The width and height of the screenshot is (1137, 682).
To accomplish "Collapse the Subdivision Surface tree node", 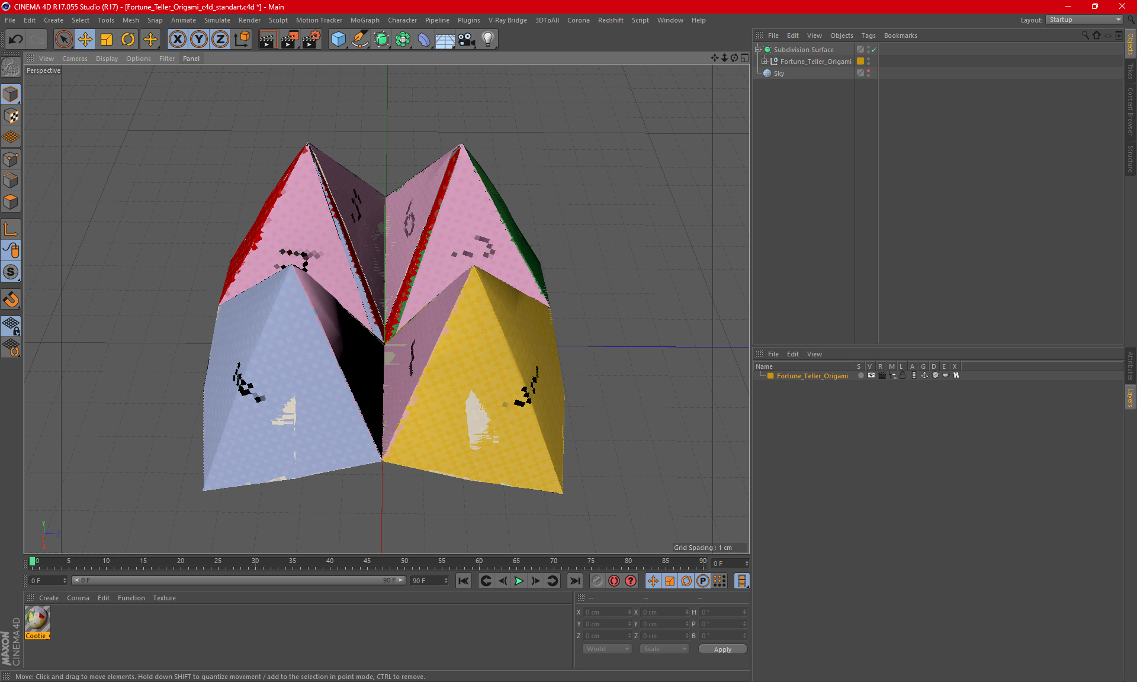I will click(x=758, y=50).
